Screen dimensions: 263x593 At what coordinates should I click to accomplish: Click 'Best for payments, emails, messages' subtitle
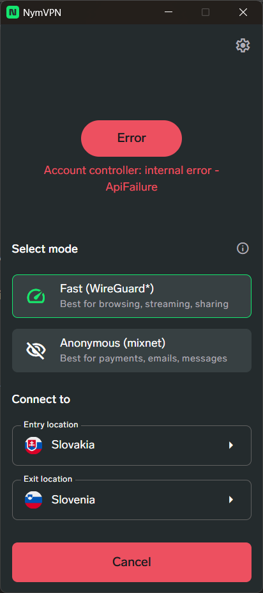(144, 358)
